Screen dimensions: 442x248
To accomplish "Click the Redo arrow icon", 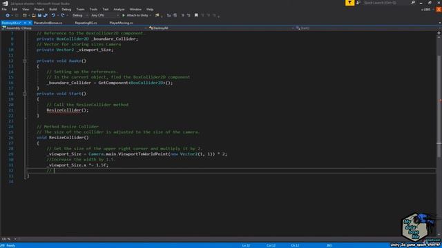I will click(63, 15).
